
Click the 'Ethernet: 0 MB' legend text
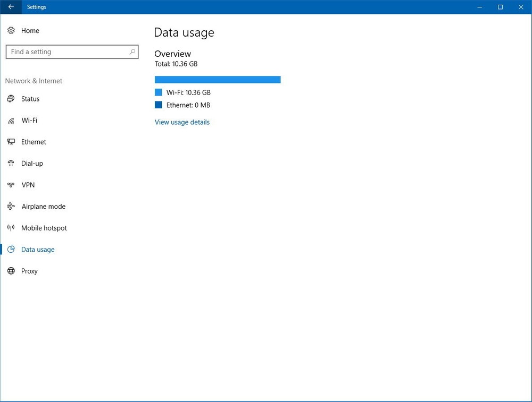(188, 105)
